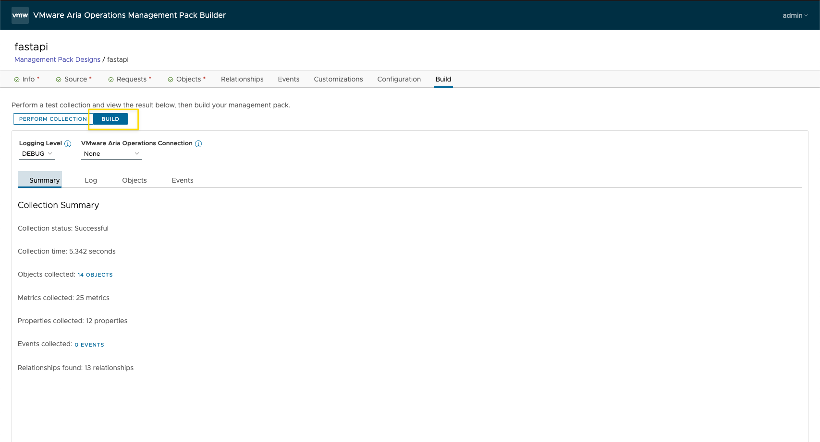Click the Source tab checkmark icon

(x=59, y=80)
